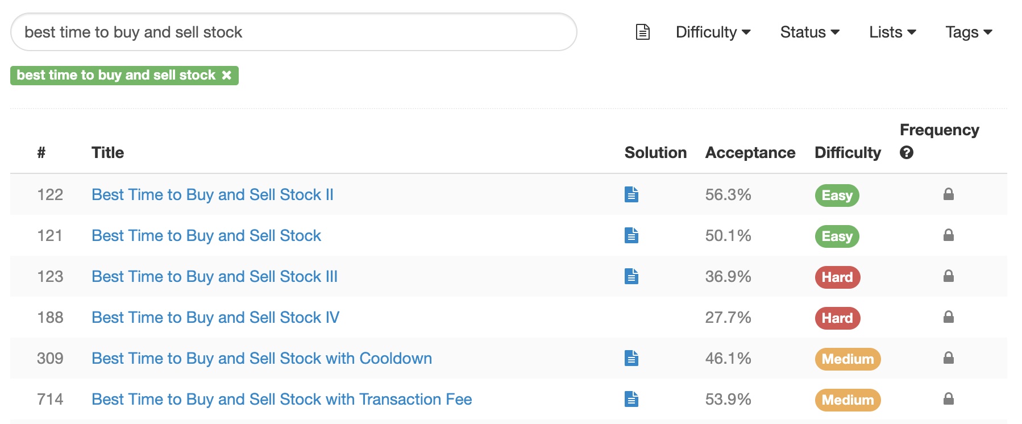Open solution article for Best Time to Buy and Sell Stock II

tap(631, 194)
